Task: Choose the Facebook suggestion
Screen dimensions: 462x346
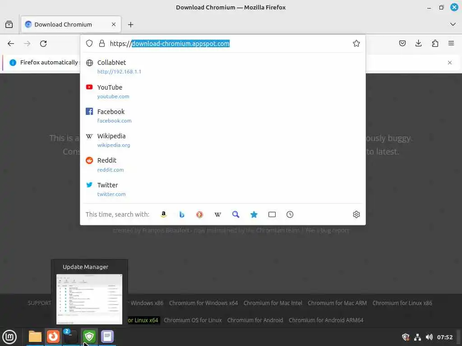Action: (223, 116)
